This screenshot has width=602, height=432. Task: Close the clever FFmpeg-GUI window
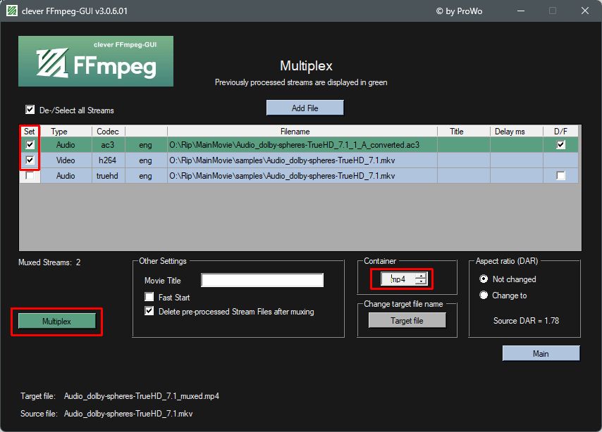tap(584, 11)
